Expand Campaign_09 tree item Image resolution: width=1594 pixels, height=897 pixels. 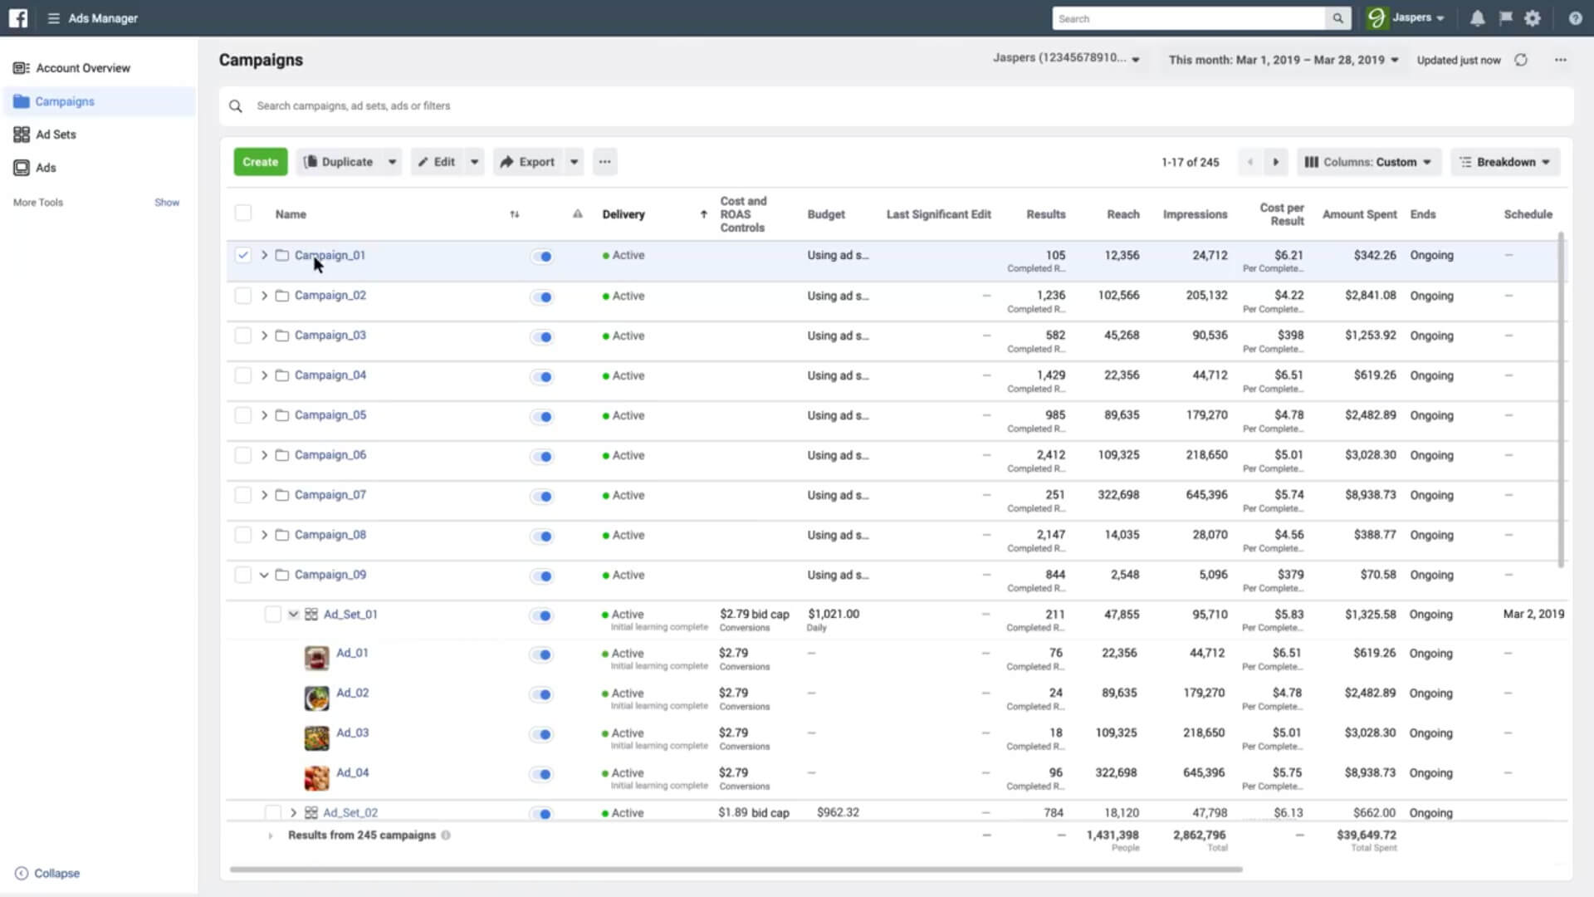click(262, 574)
